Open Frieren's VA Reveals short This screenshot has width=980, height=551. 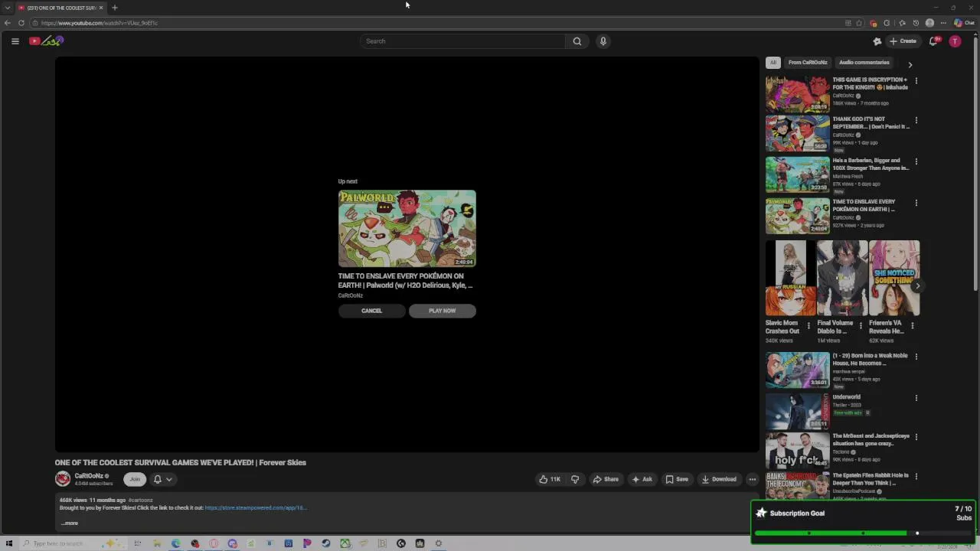click(x=894, y=278)
